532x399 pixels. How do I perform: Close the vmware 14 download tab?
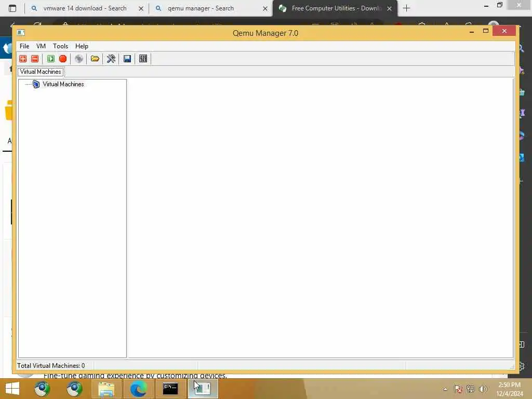point(141,8)
